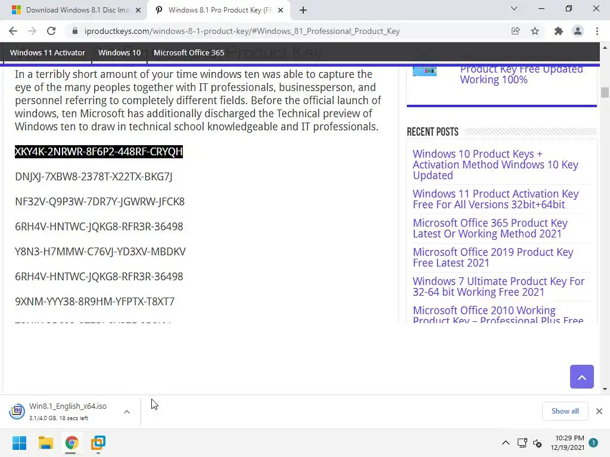Click key NF32V-Q9P3W-7DR7Y-JGWRW-JFCK8
Viewport: 610px width, 457px height.
99,202
